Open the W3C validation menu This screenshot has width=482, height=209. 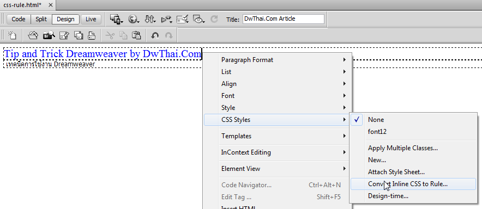click(x=167, y=20)
